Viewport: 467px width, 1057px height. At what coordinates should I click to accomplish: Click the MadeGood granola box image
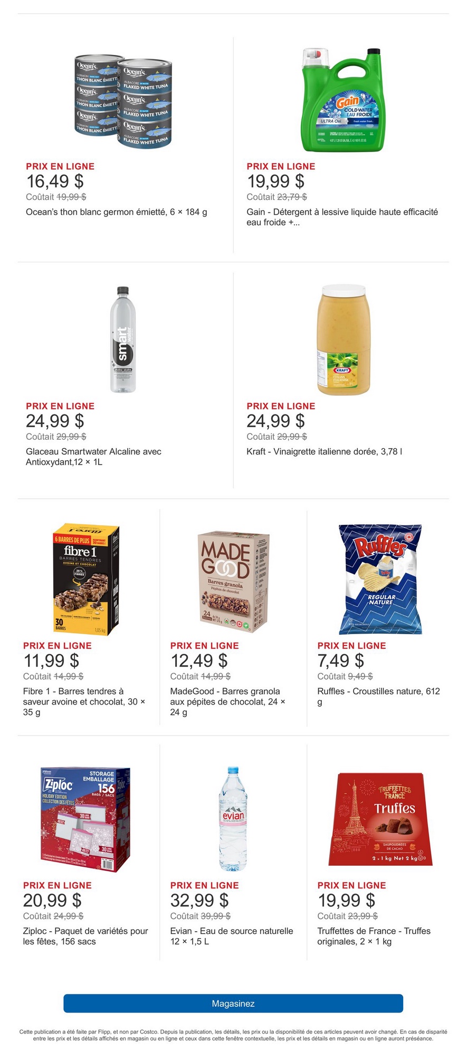(233, 581)
